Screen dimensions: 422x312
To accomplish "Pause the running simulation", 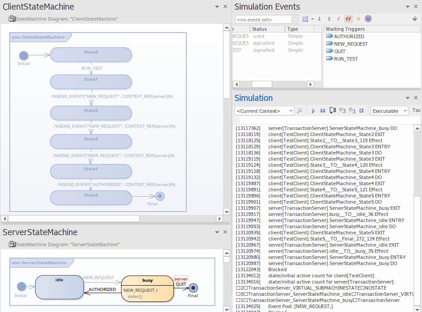I will pos(323,111).
